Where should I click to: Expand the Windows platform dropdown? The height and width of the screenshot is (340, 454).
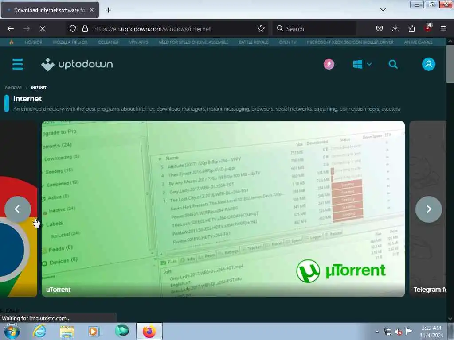click(362, 64)
